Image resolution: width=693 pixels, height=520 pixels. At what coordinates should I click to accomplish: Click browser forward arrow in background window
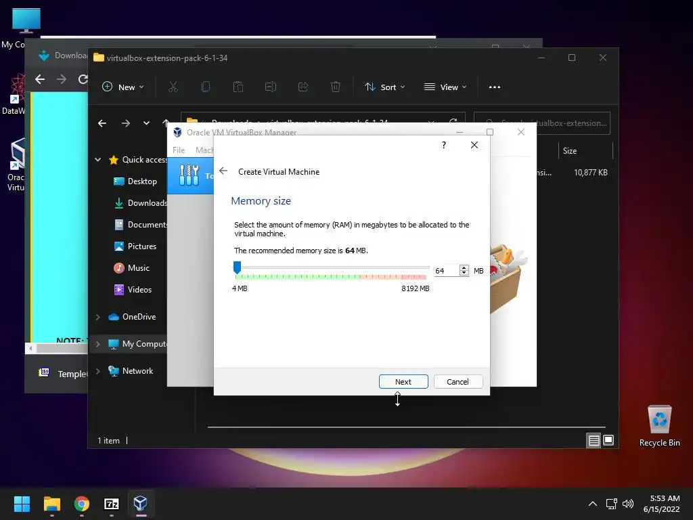point(62,79)
